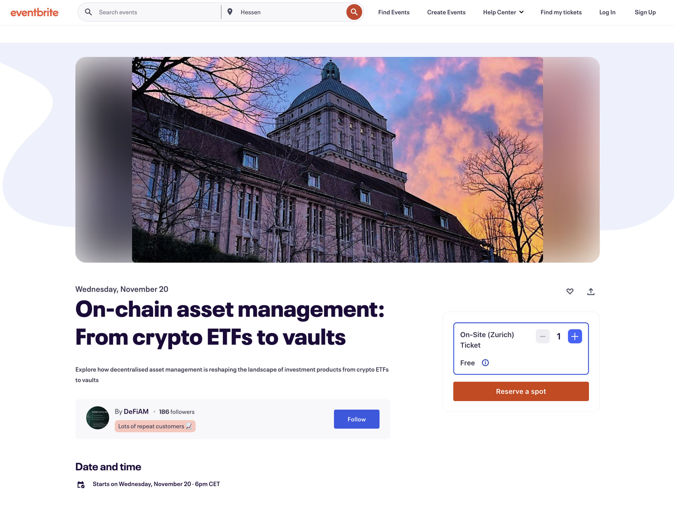Click the Sign Up link in navigation

click(645, 12)
